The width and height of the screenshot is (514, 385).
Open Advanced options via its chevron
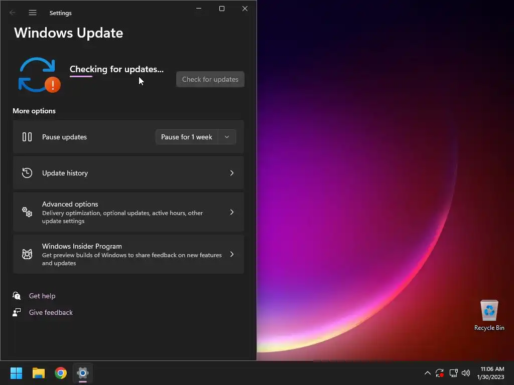(x=232, y=212)
